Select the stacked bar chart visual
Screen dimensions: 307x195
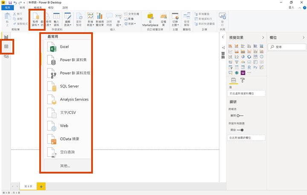click(230, 46)
